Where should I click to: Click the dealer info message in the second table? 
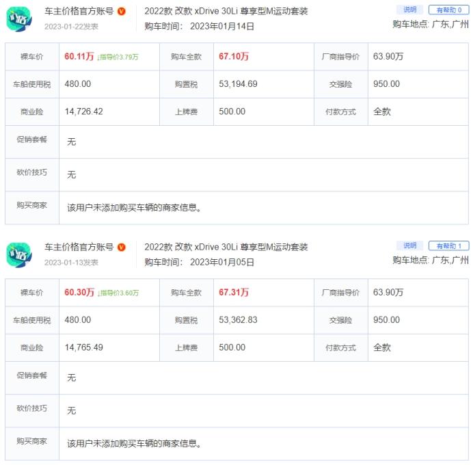134,444
